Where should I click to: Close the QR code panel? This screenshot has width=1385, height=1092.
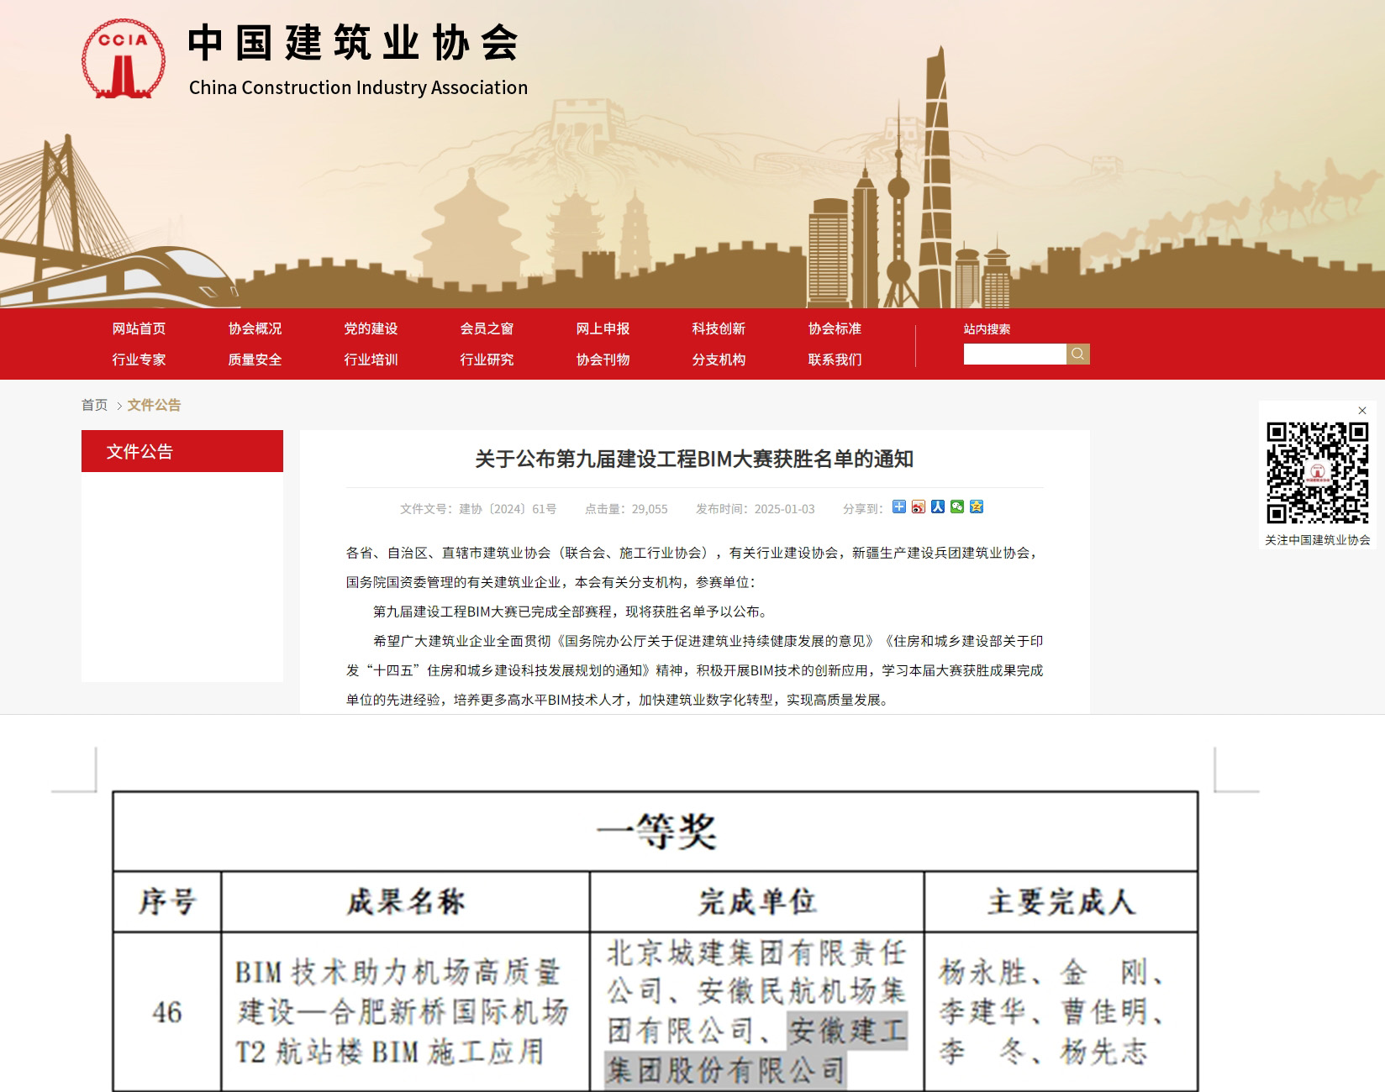tap(1362, 409)
